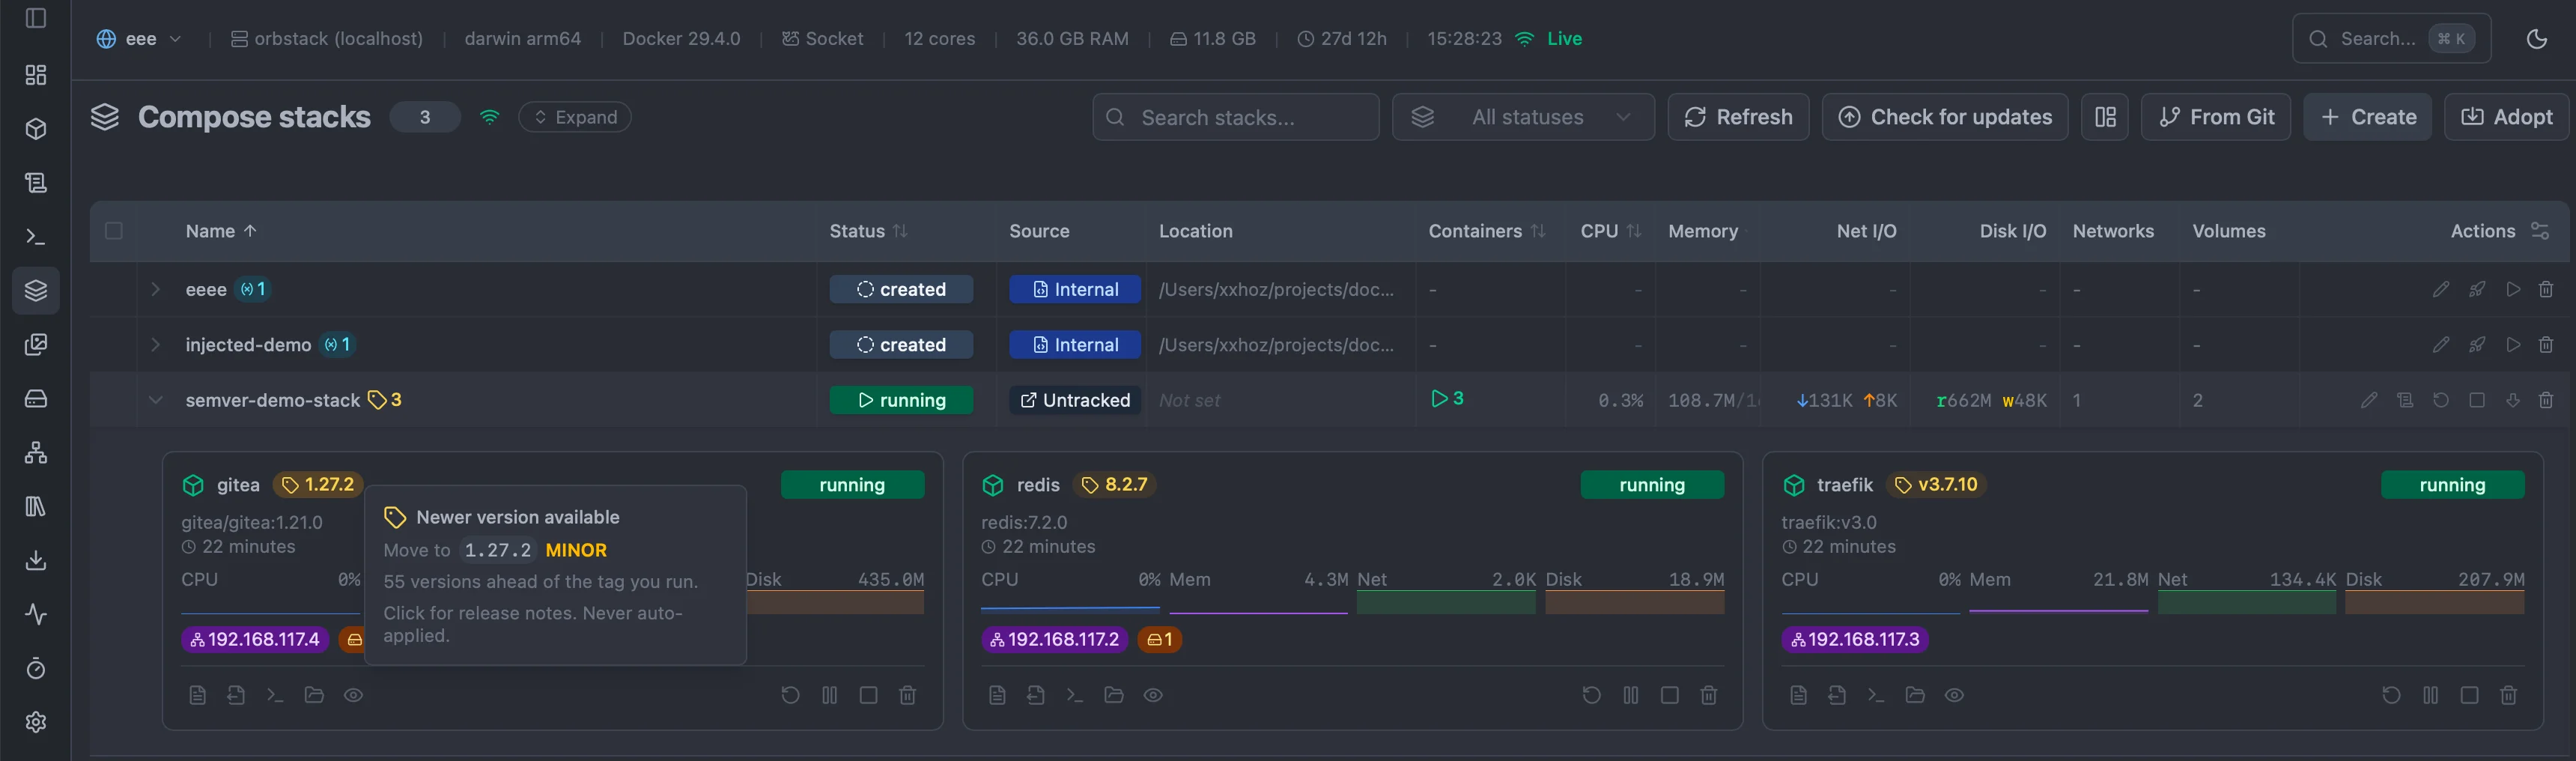Open redis container logs document icon
Image resolution: width=2576 pixels, height=761 pixels.
point(997,695)
